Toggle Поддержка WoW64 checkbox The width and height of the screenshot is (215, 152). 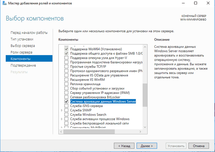tap(66, 49)
